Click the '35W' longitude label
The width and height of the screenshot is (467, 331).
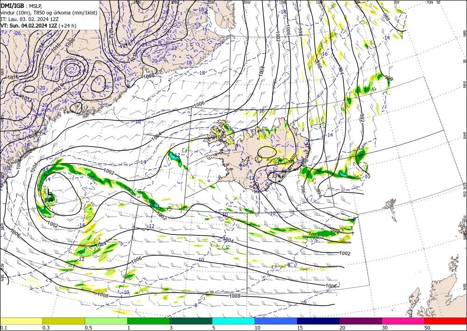click(137, 2)
